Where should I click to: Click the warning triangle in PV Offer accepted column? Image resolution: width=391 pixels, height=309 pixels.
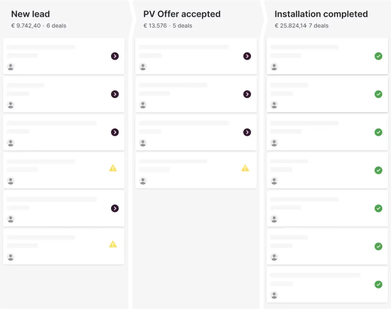click(245, 168)
